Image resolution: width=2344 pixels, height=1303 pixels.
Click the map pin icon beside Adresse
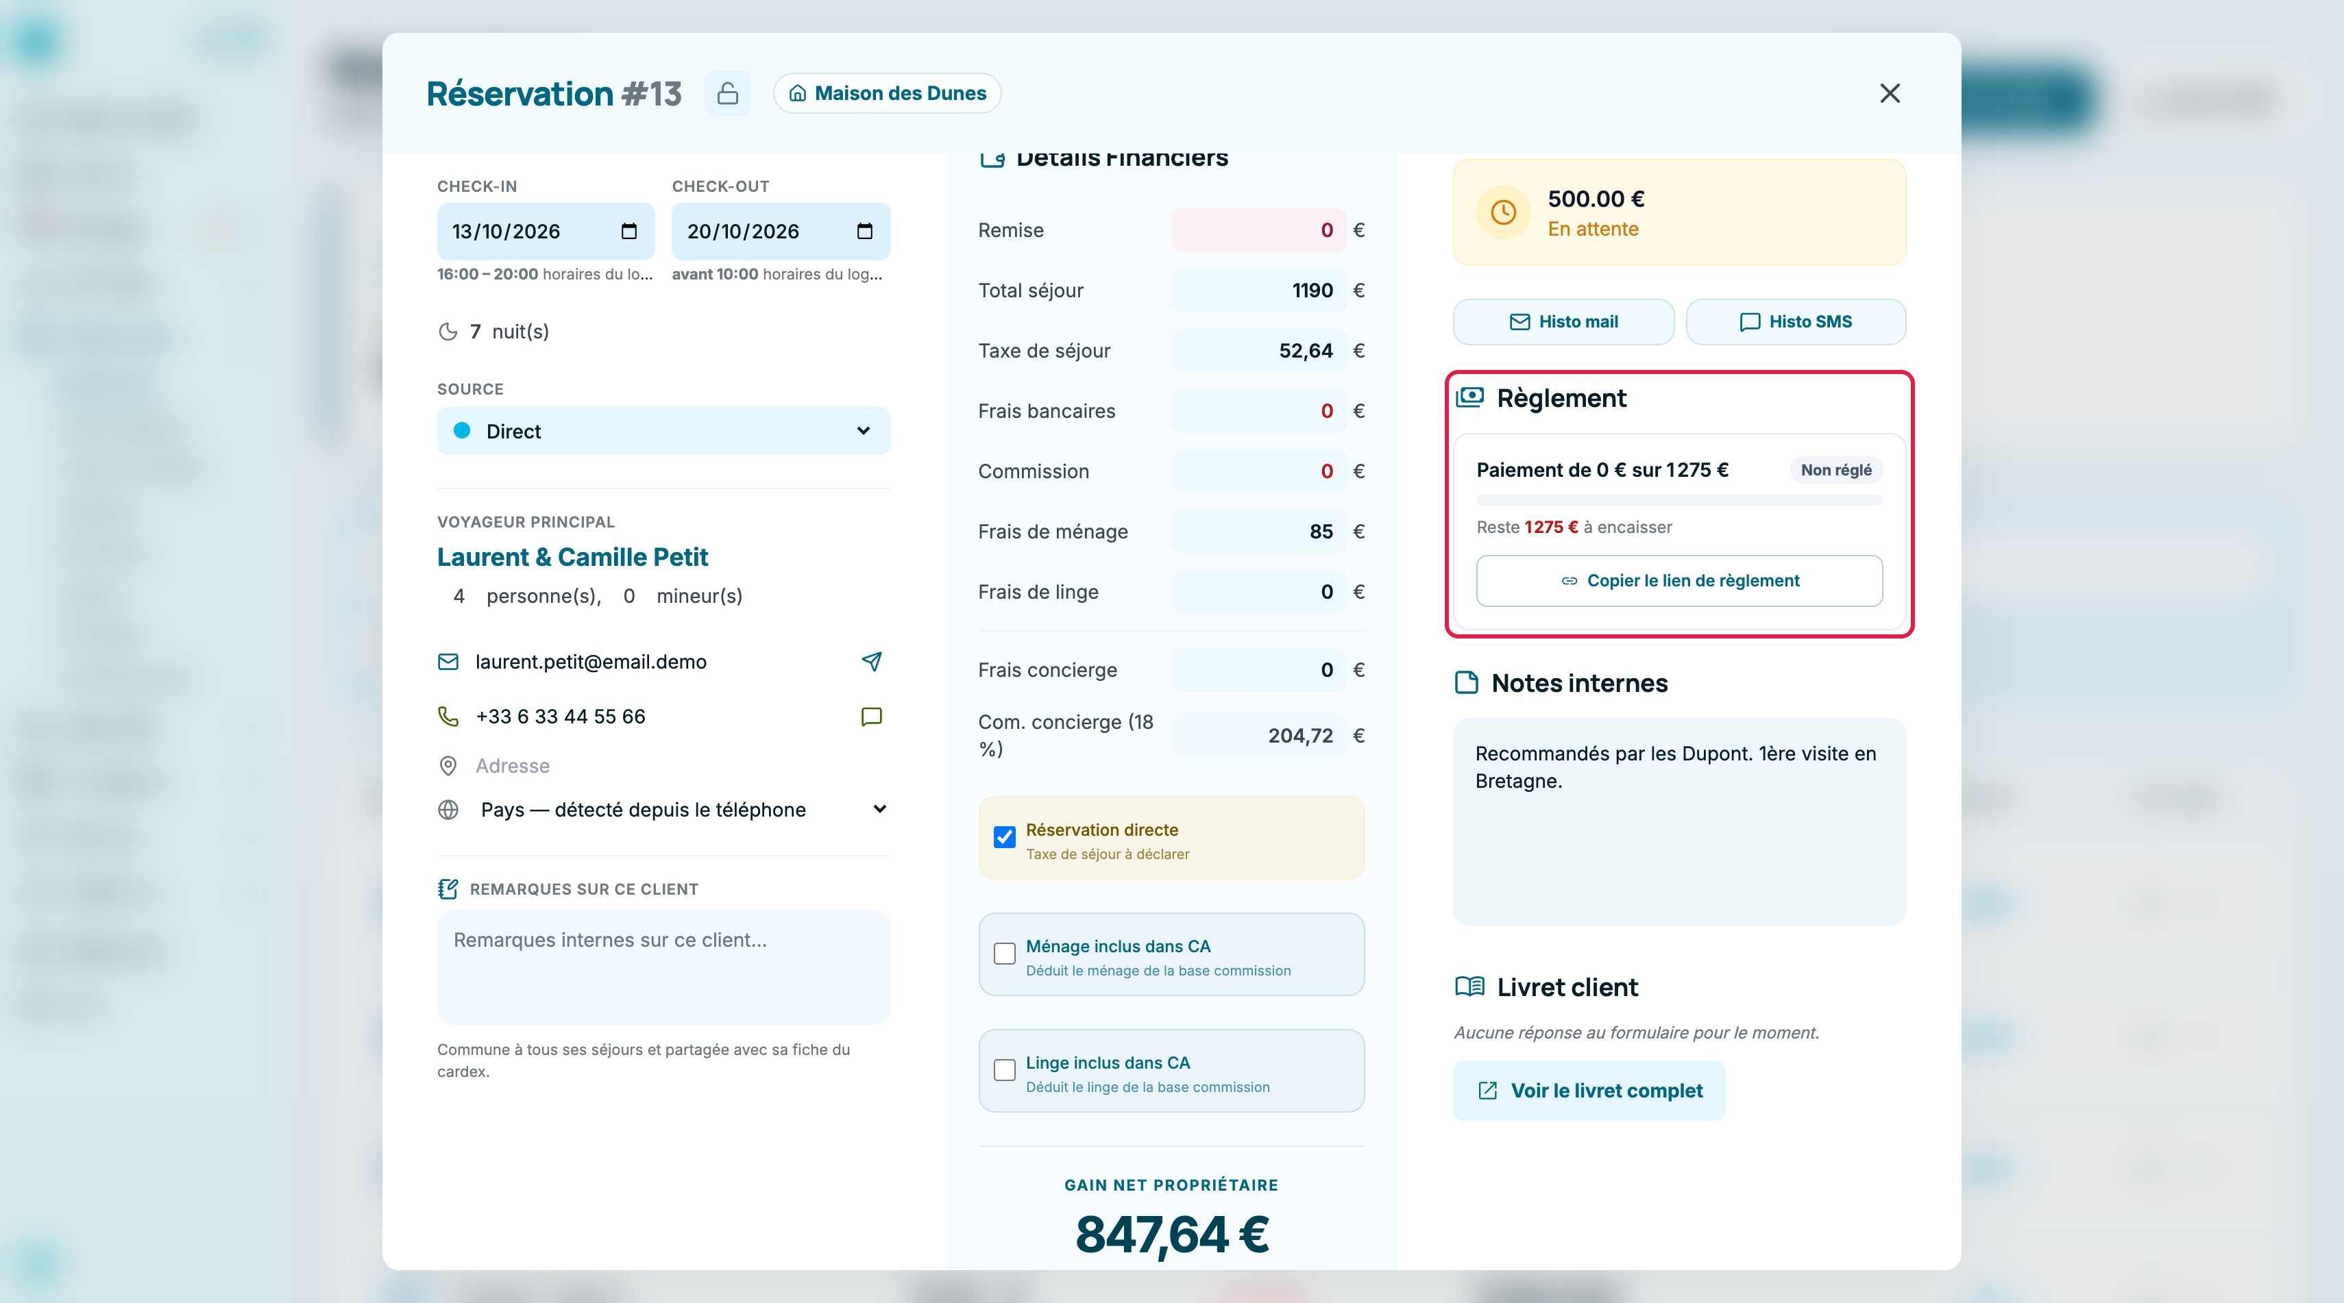pyautogui.click(x=448, y=766)
